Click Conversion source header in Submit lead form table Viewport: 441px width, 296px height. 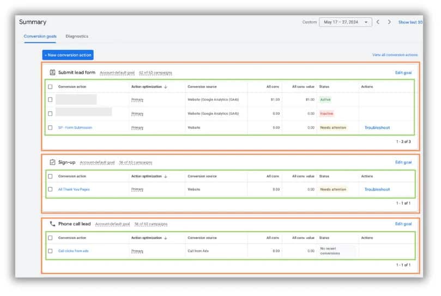(202, 87)
